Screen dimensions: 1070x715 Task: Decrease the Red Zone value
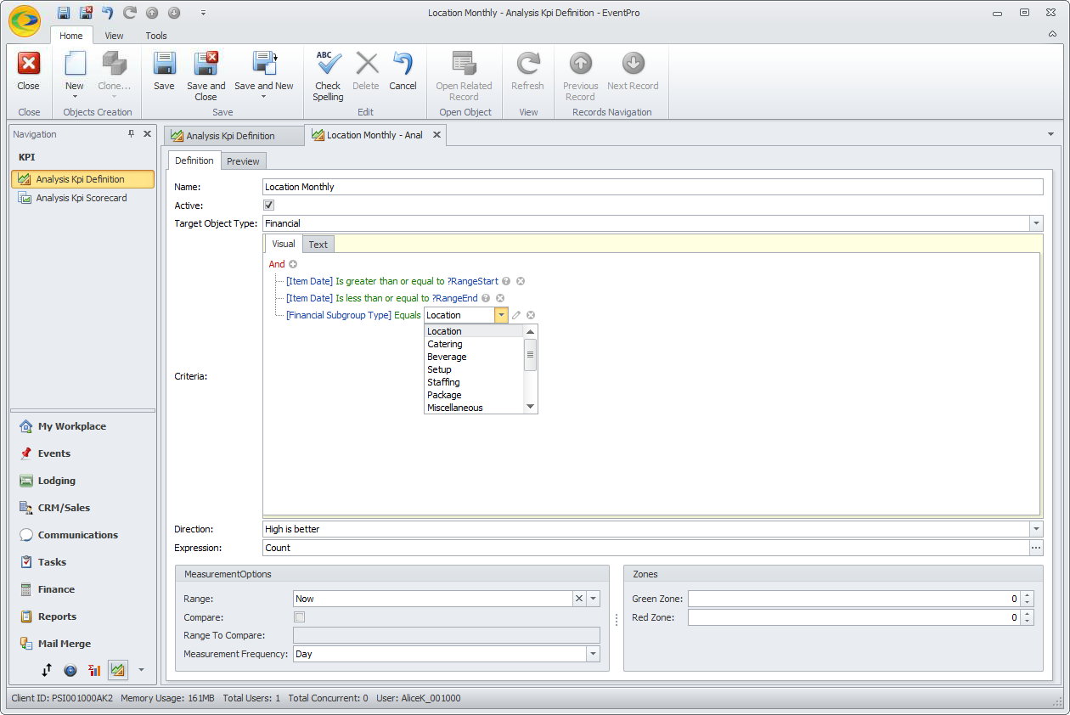pos(1028,622)
